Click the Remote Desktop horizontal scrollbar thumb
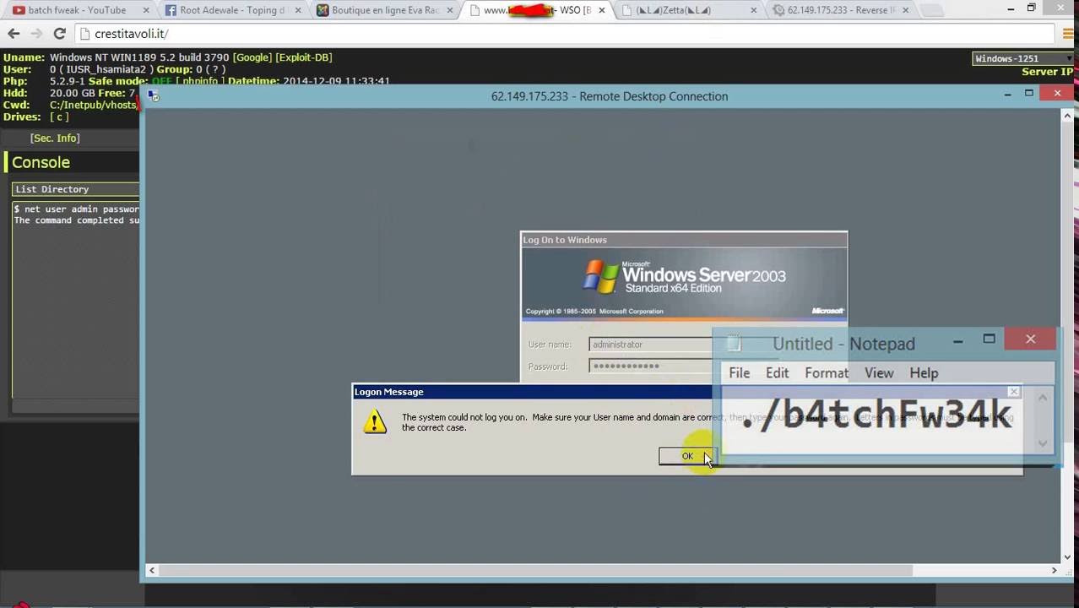 (535, 571)
